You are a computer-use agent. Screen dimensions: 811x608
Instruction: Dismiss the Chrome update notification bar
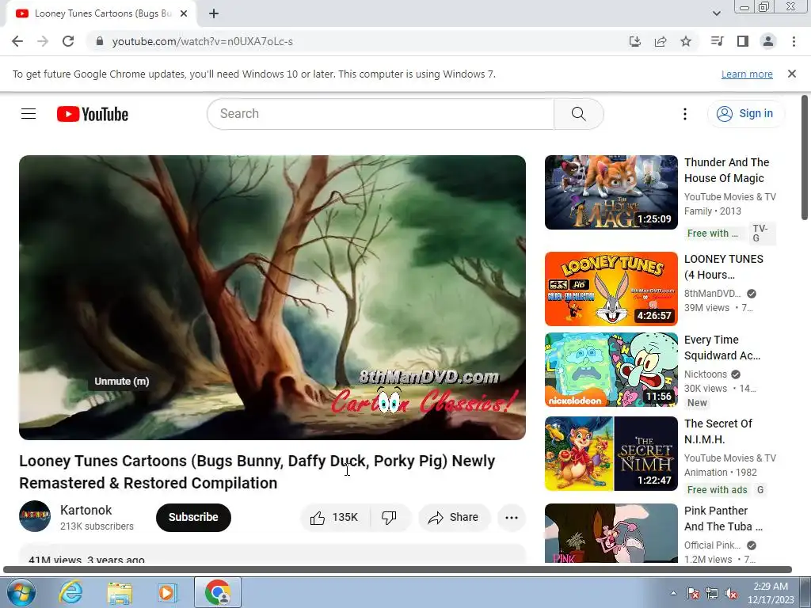(x=792, y=74)
